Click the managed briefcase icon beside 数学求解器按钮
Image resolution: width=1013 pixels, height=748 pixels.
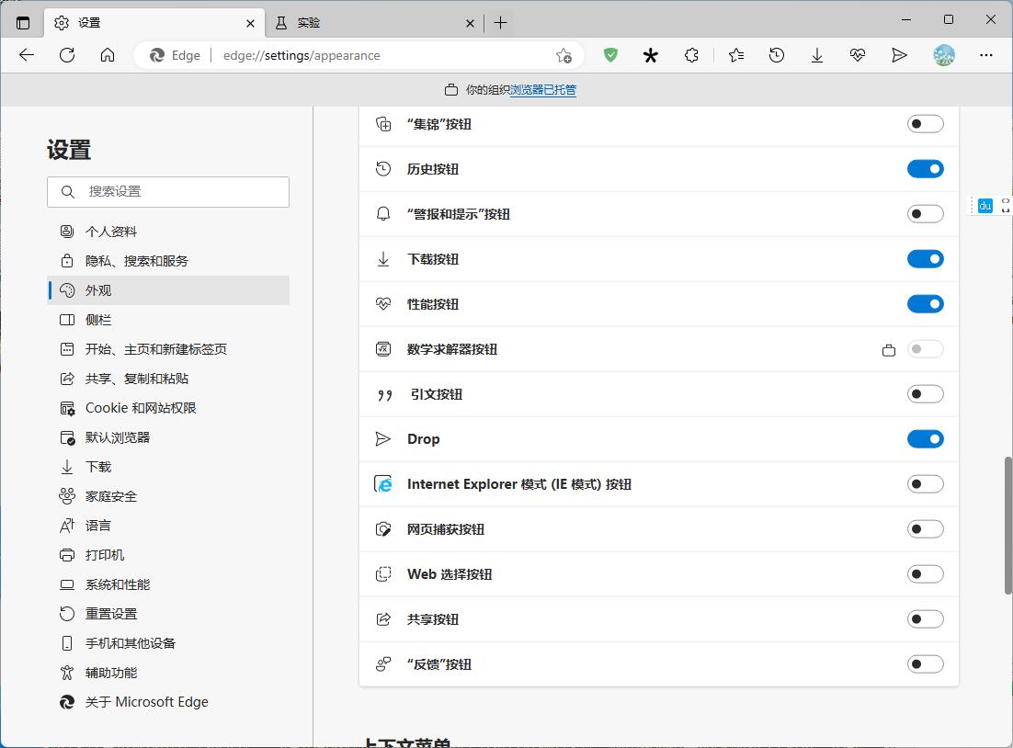point(889,350)
